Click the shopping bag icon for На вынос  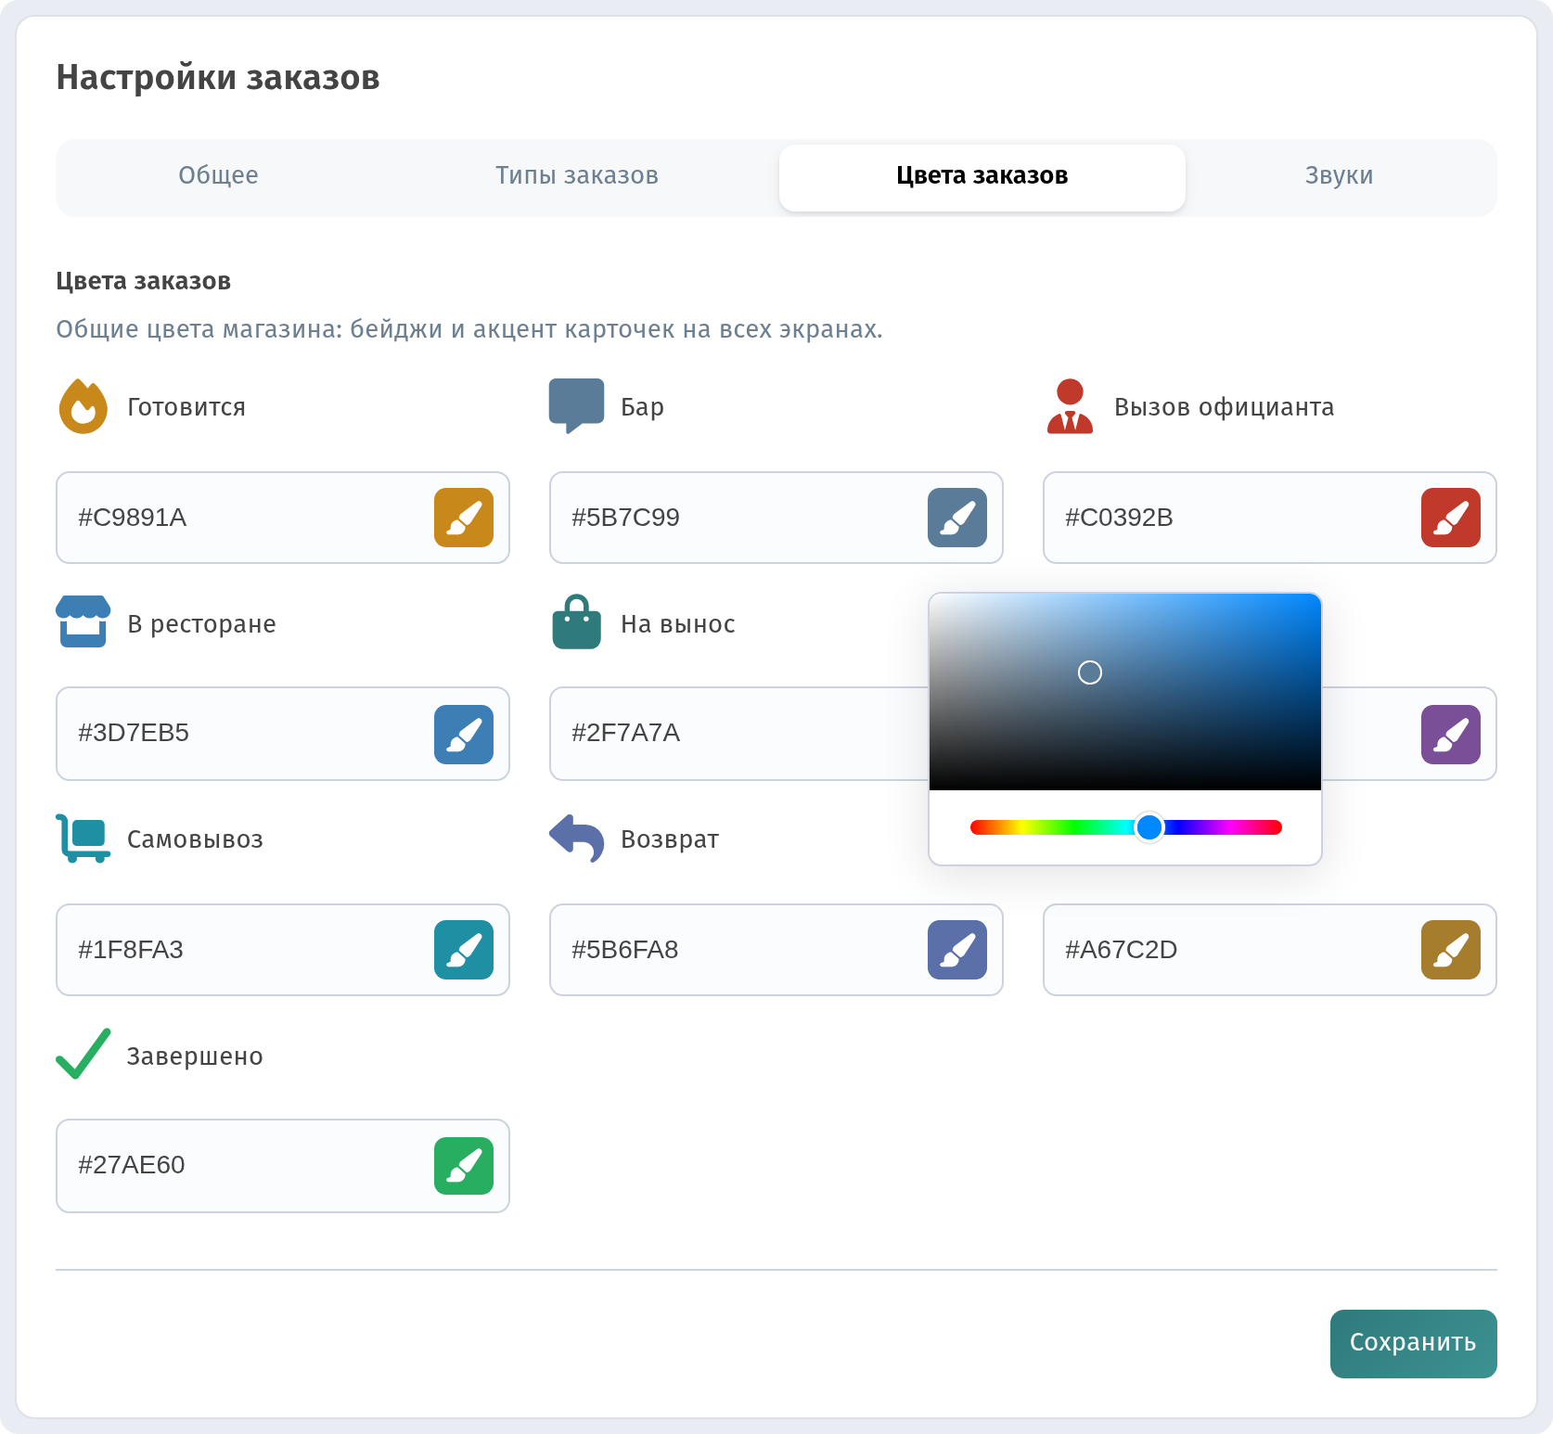click(576, 621)
